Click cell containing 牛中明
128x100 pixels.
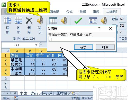pyautogui.click(x=17, y=69)
